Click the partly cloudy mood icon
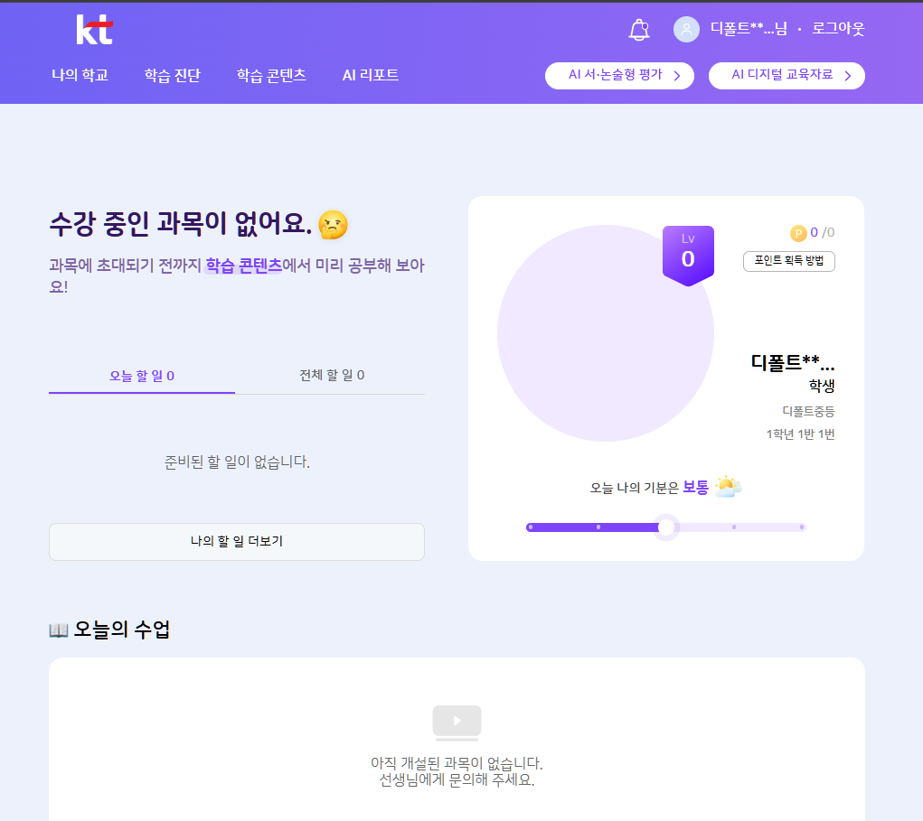Screen dimensions: 923x821 tap(728, 487)
